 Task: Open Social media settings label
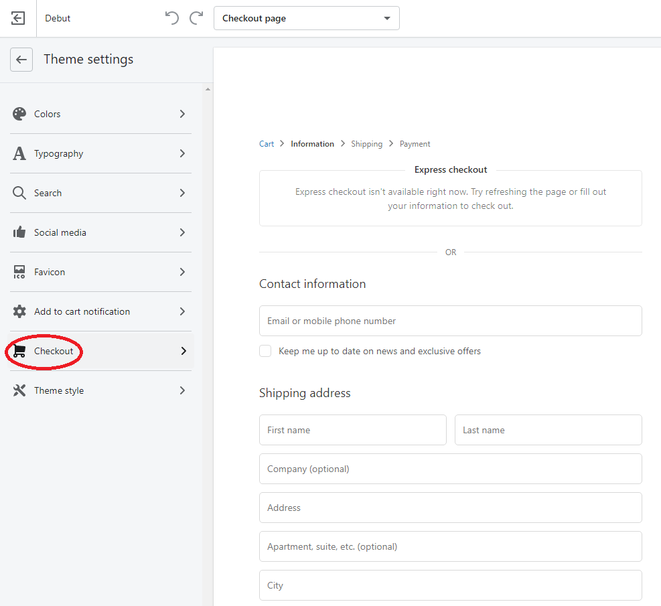tap(60, 232)
